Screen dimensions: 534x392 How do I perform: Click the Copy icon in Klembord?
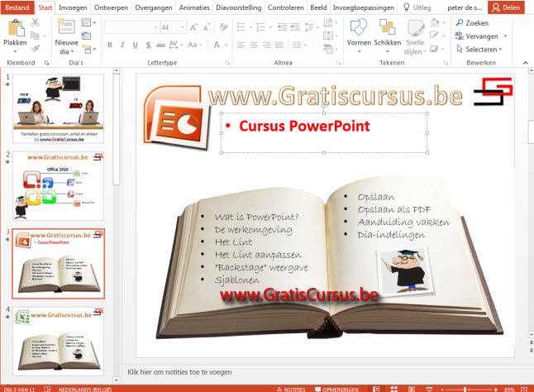(x=35, y=36)
